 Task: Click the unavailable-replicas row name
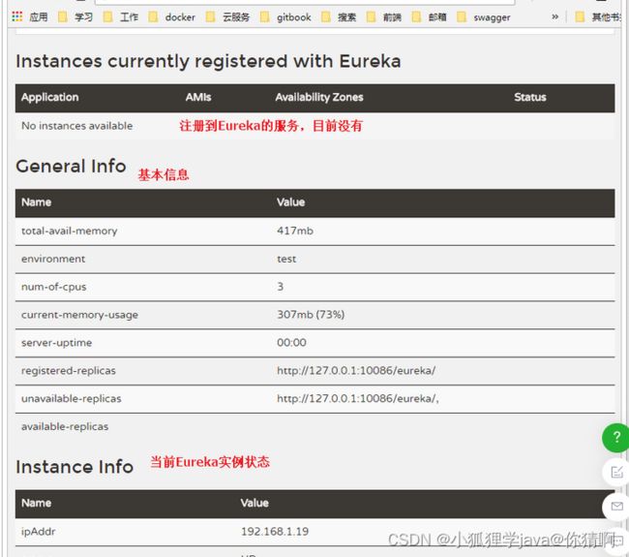(x=72, y=399)
